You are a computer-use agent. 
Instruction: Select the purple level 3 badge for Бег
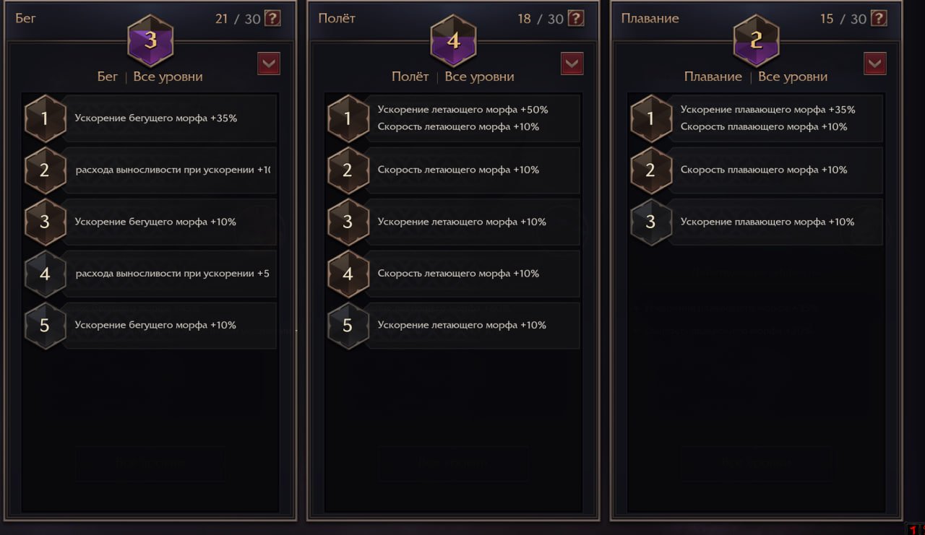[150, 40]
